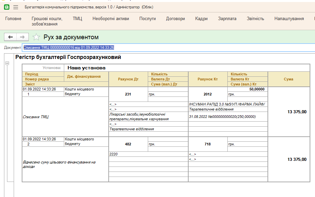Image resolution: width=315 pixels, height=197 pixels.
Task: Open the Головне section
Action: pyautogui.click(x=13, y=19)
